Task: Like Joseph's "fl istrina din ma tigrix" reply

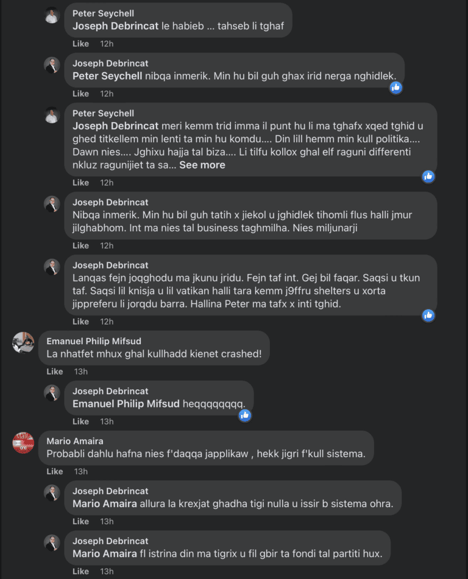Action: [x=80, y=572]
